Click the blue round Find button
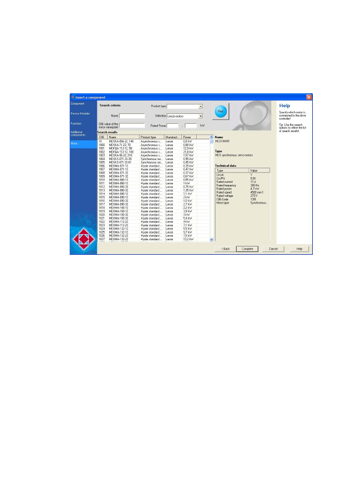The height and width of the screenshot is (494, 349). click(x=221, y=111)
